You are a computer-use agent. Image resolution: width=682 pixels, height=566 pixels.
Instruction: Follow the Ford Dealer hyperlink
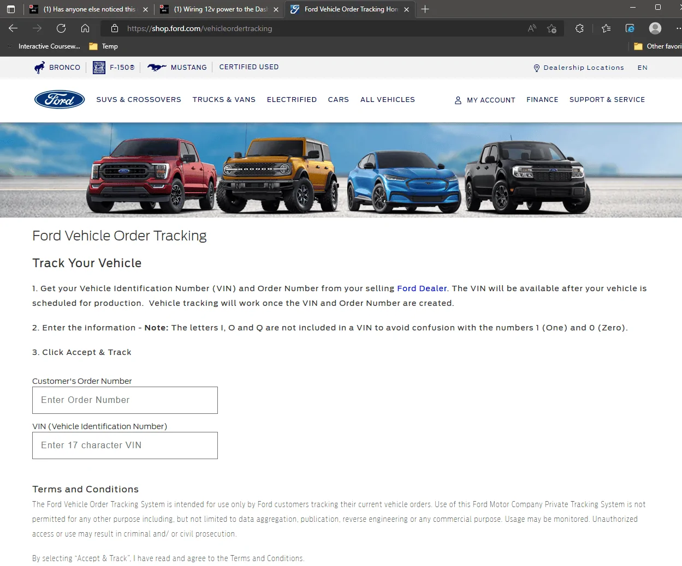[x=422, y=288]
